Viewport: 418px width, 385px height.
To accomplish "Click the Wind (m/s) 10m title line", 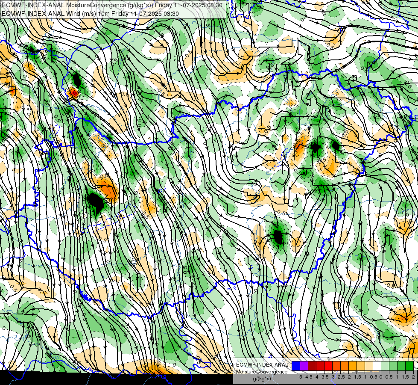I will coord(90,14).
